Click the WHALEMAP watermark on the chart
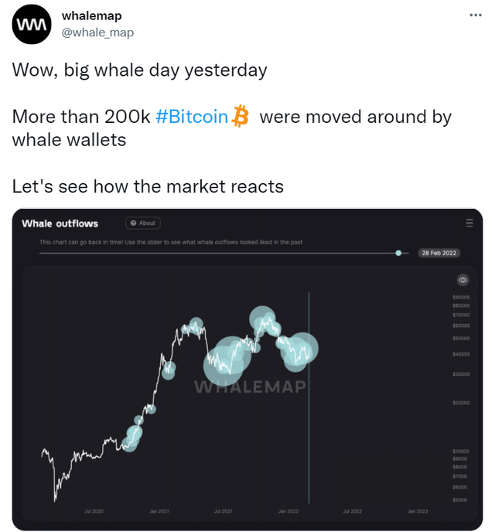 point(250,387)
